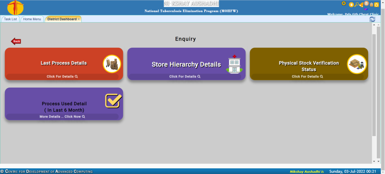
Task: Click the inner scrollbar down arrow
Action: [374, 161]
